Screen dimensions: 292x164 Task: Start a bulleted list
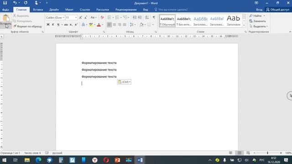[109, 17]
